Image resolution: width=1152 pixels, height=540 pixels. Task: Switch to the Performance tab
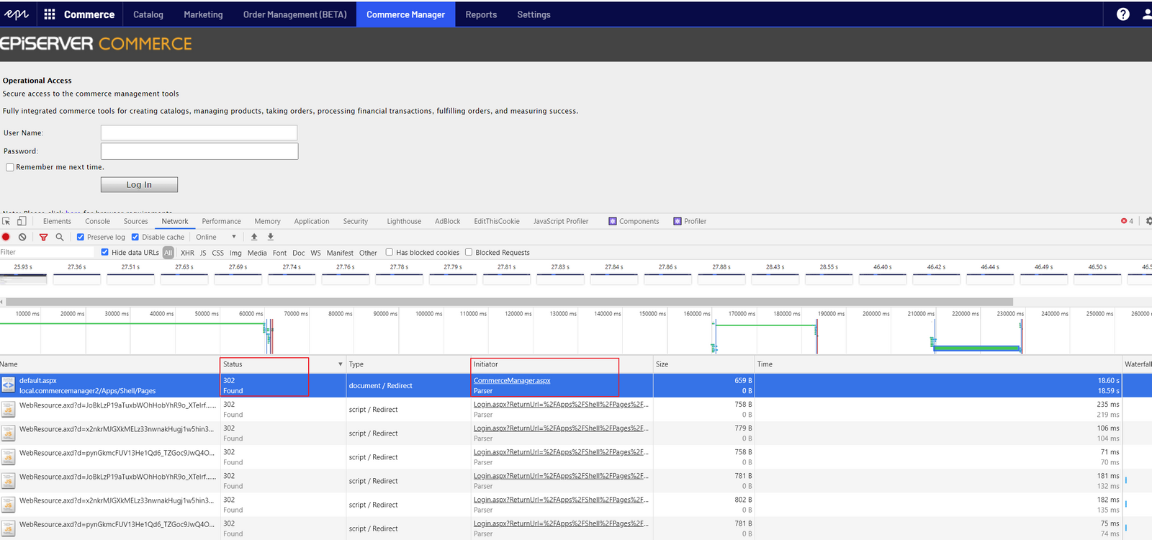point(221,221)
